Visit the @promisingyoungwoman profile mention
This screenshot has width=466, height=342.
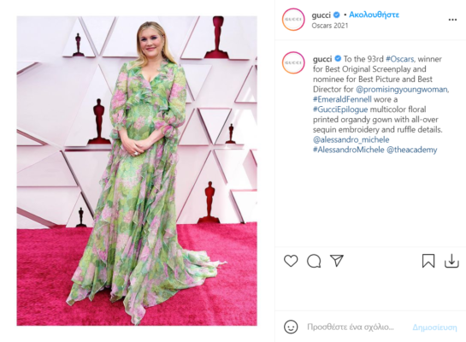(402, 89)
